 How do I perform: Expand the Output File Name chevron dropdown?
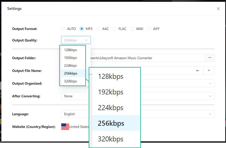209,71
